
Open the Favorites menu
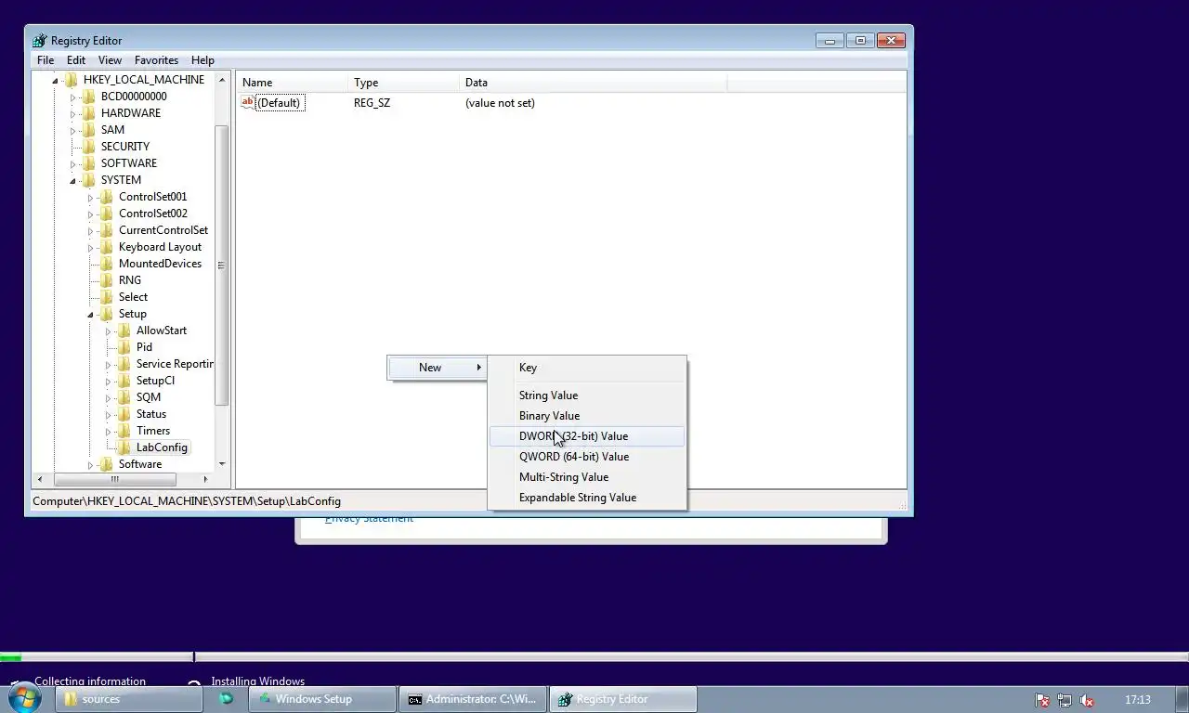point(156,60)
